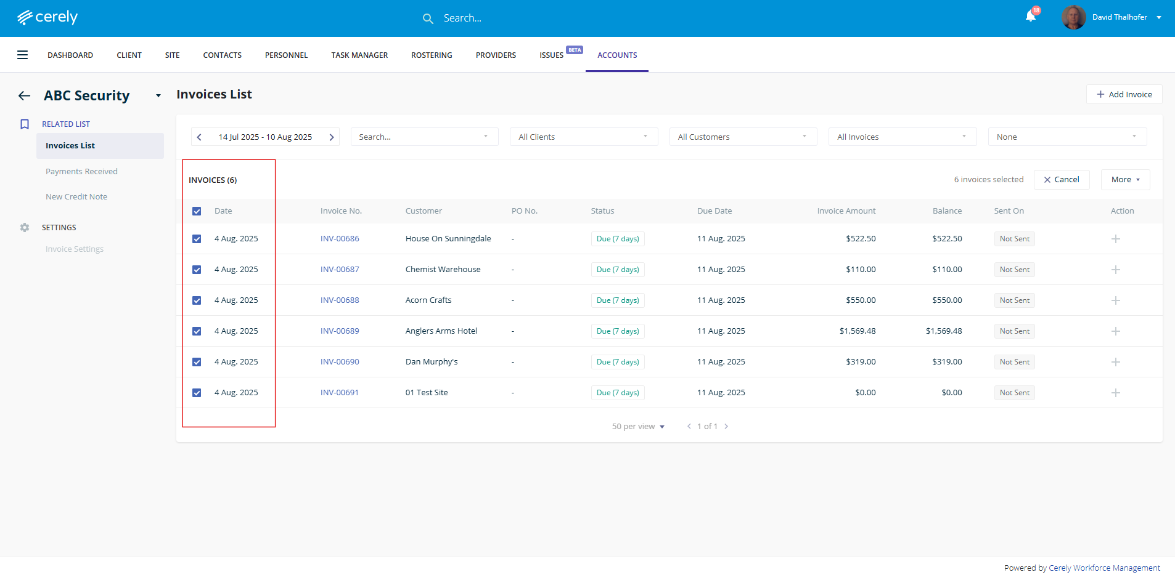
Task: Open the notifications bell icon
Action: (1030, 17)
